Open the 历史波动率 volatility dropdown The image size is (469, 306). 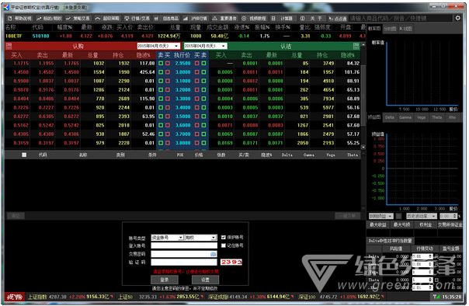pos(421,216)
